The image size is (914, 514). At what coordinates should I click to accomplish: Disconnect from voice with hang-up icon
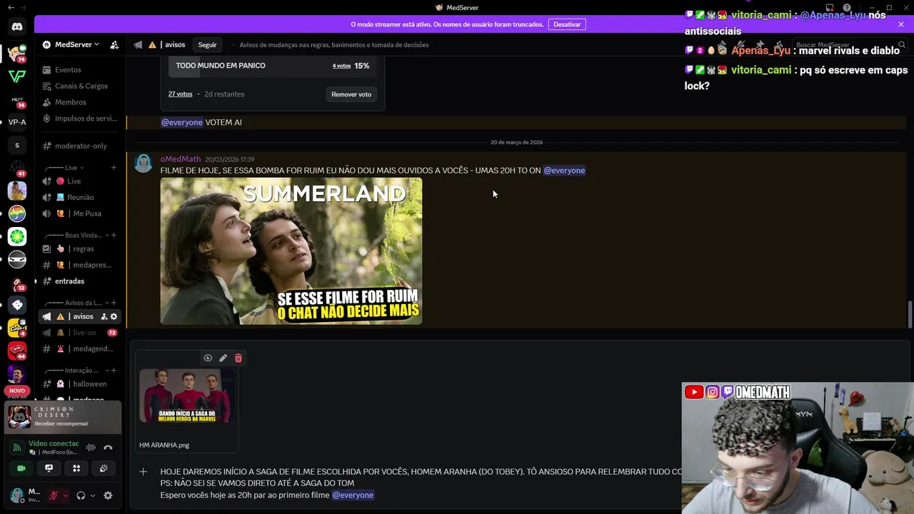[108, 448]
